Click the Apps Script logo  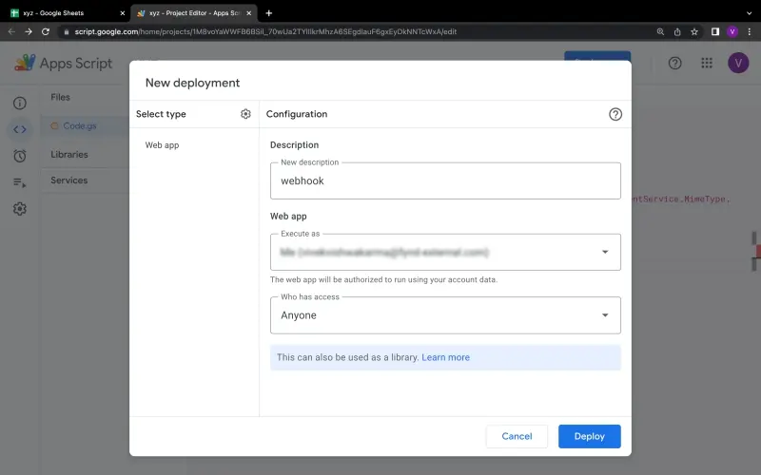(x=63, y=63)
